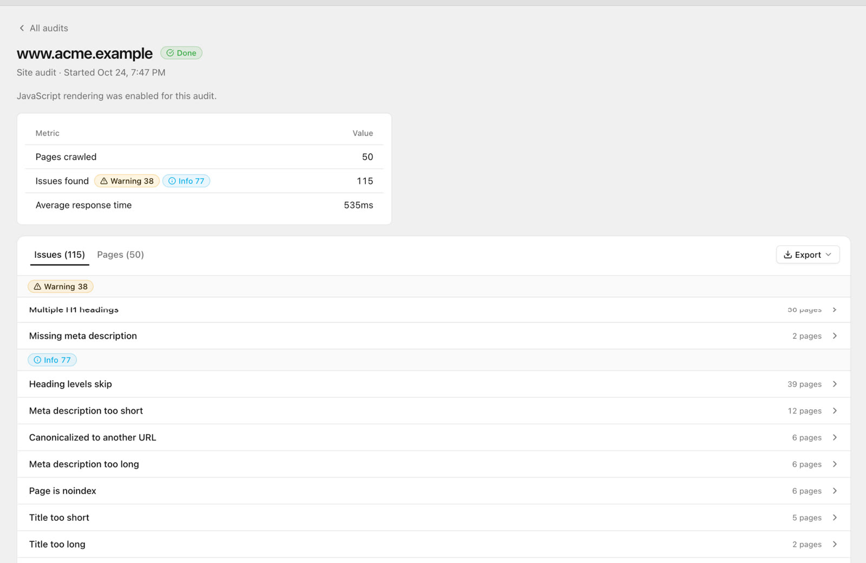Viewport: 866px width, 563px height.
Task: Expand Multiple H1 headings row chevron
Action: click(x=835, y=310)
